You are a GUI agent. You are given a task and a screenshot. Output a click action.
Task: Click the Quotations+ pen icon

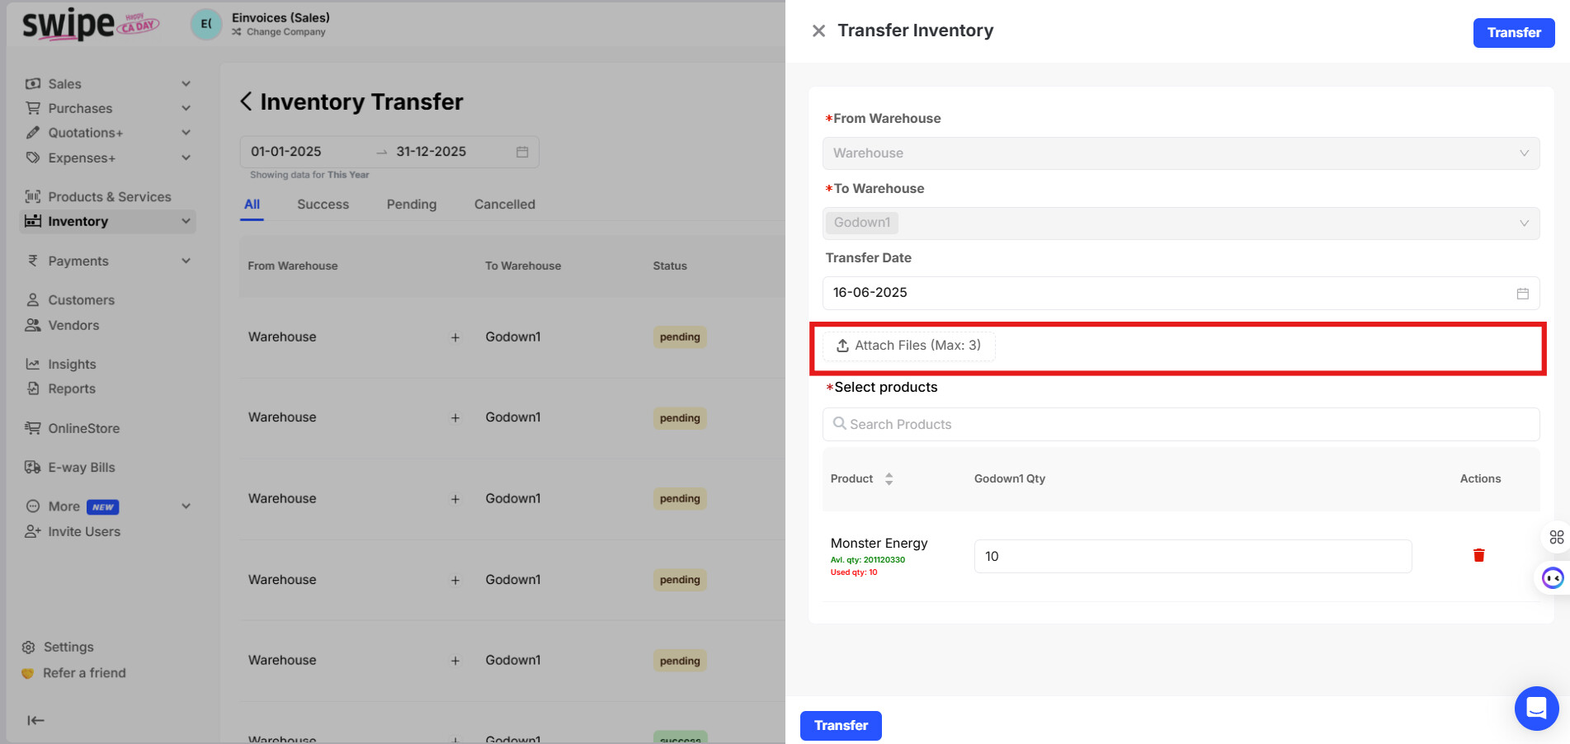(x=33, y=132)
